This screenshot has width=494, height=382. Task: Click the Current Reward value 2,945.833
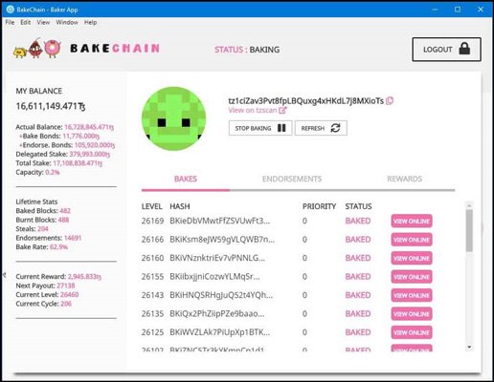(x=84, y=277)
